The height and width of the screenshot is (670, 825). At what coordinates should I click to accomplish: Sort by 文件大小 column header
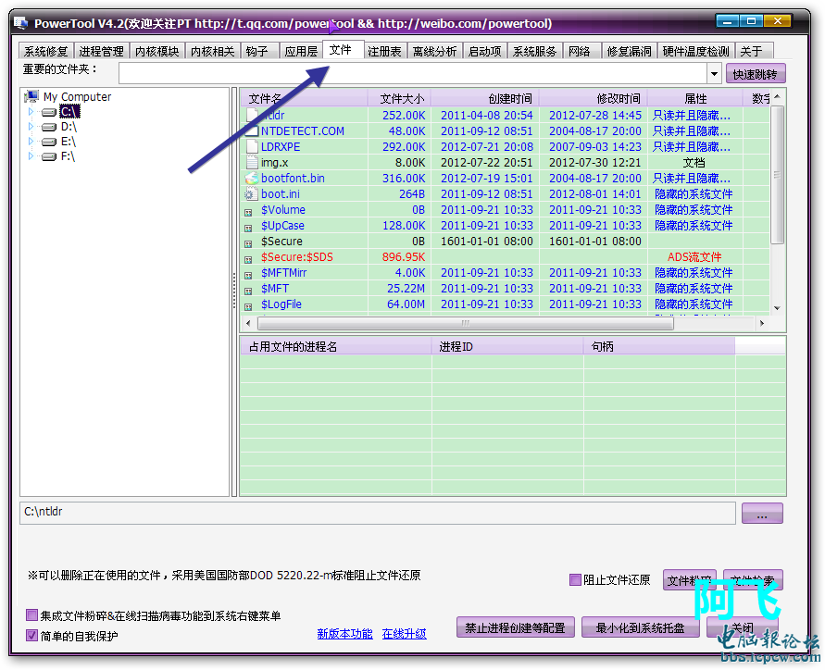point(399,98)
